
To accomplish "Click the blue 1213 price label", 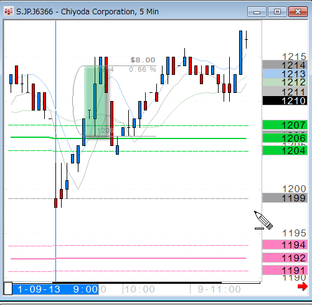I will 285,74.
